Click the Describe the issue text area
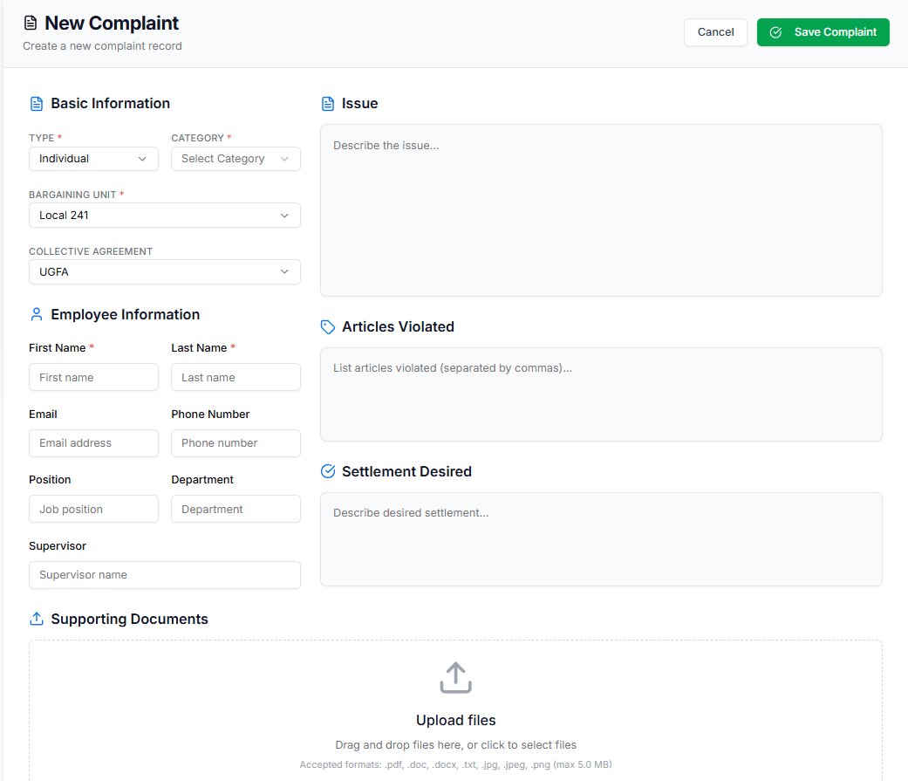The width and height of the screenshot is (908, 781). click(x=602, y=209)
